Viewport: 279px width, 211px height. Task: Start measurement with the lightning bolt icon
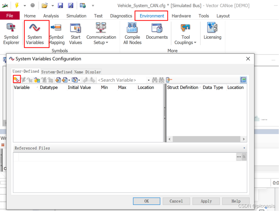click(x=17, y=5)
